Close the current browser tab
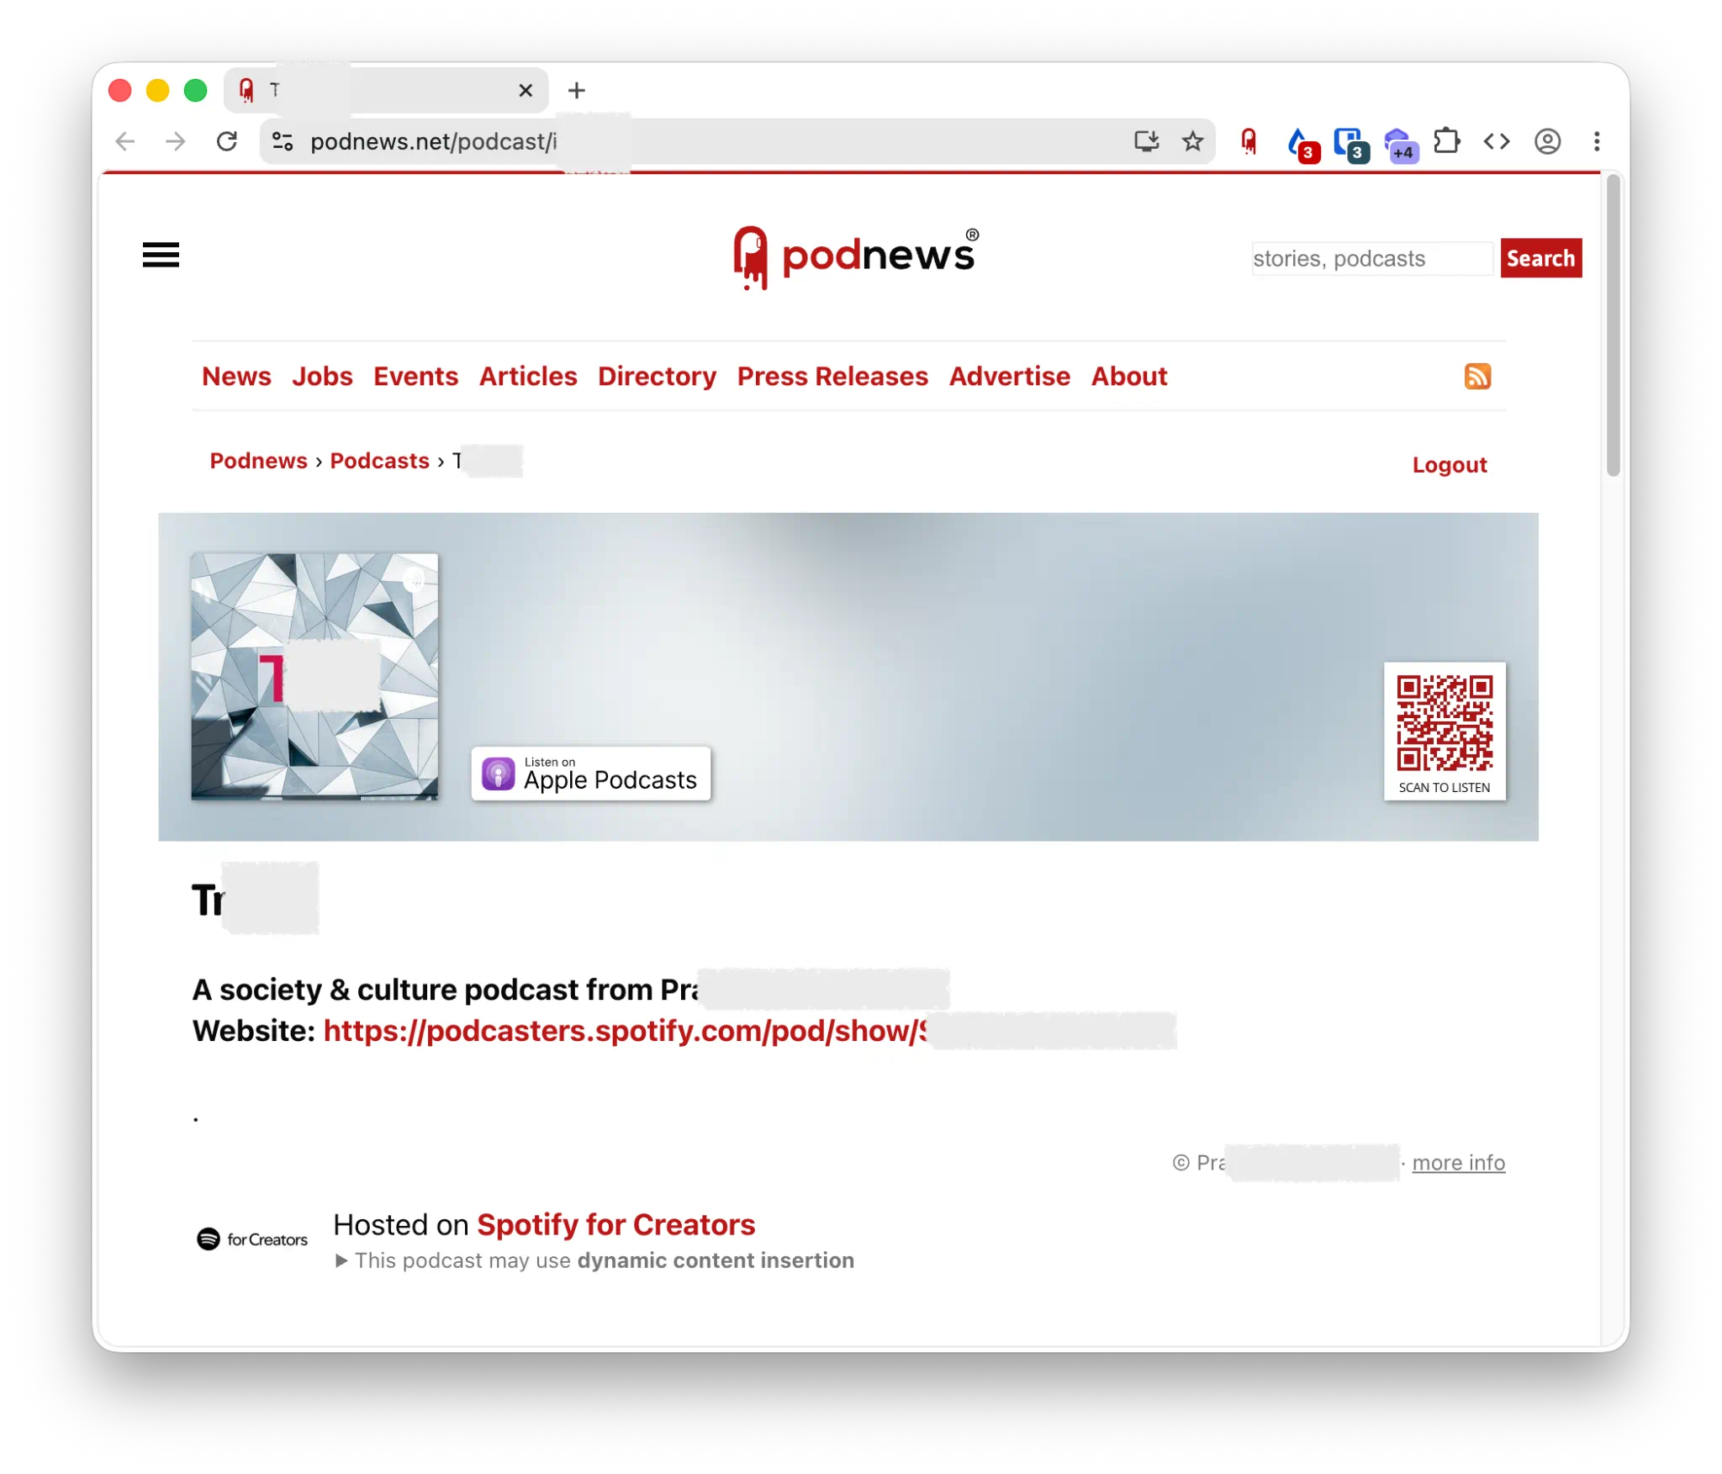The image size is (1722, 1474). click(526, 90)
